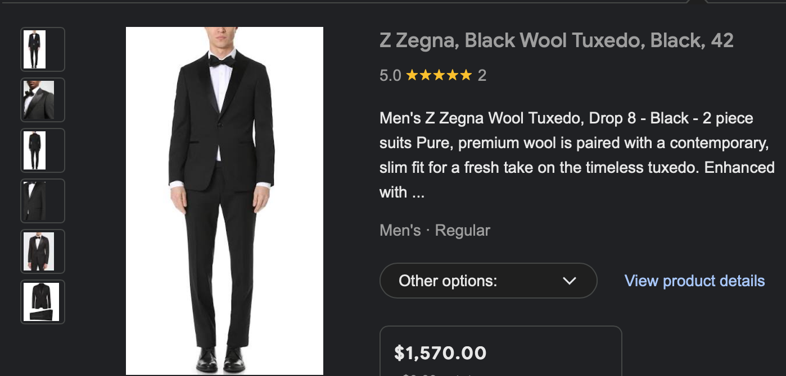Select the folded suit pieces thumbnail at bottom
This screenshot has width=786, height=376.
pos(43,302)
